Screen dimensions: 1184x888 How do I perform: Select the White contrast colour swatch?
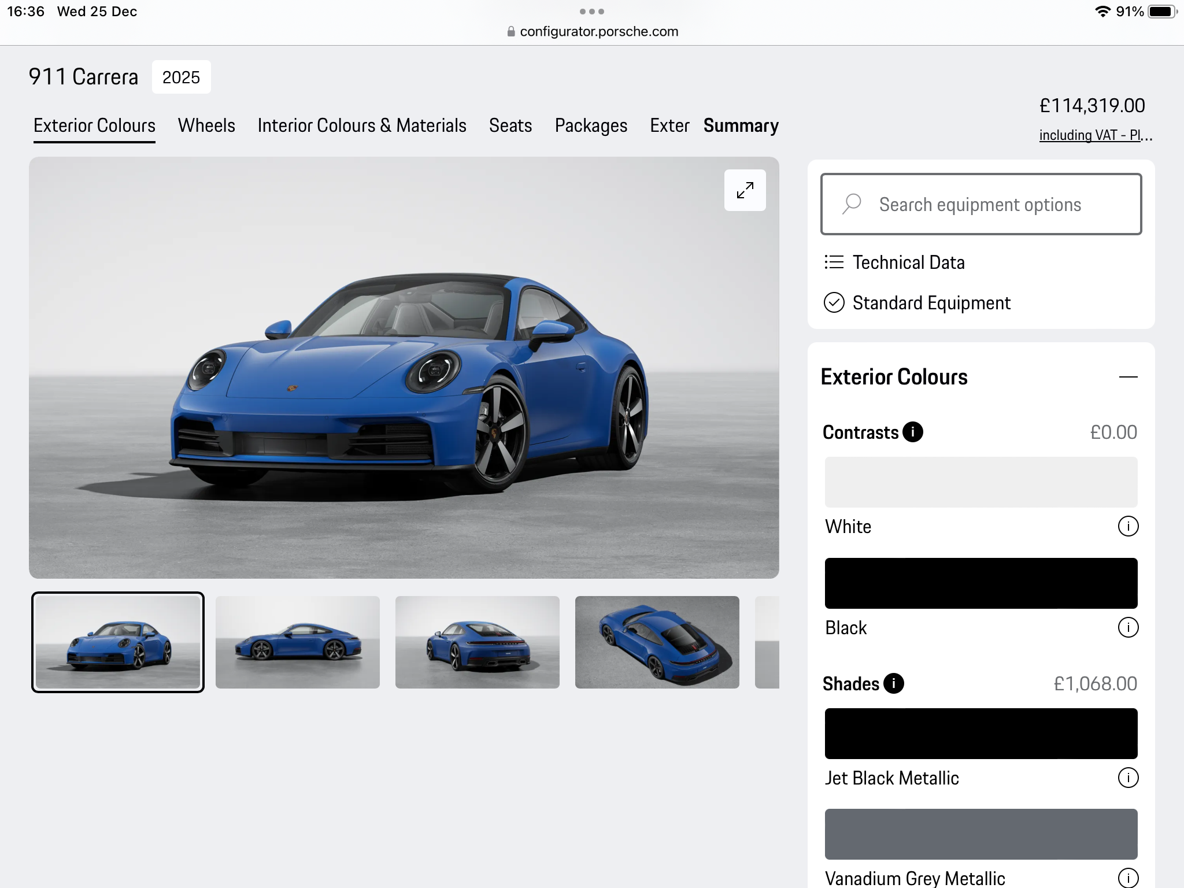click(980, 482)
